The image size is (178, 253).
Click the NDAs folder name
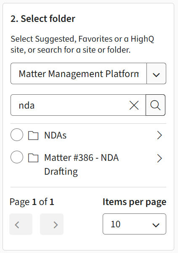55,135
